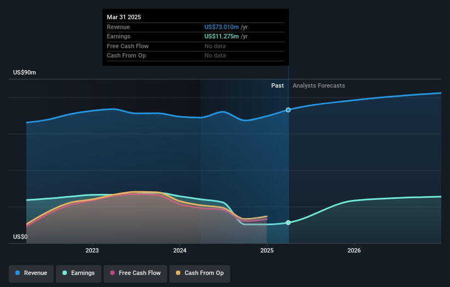Click the Mar 31 2025 tooltip date
450x287 pixels.
pyautogui.click(x=124, y=17)
